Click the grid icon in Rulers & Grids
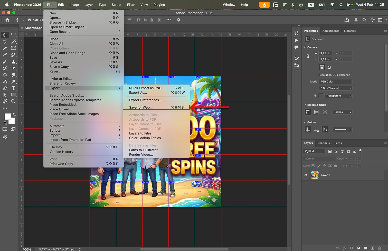Image resolution: width=388 pixels, height=251 pixels. pyautogui.click(x=316, y=112)
